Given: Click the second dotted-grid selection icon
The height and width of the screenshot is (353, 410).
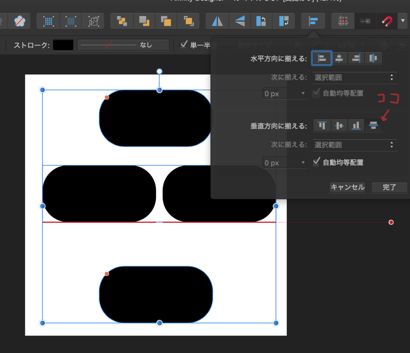Looking at the screenshot, I should pos(70,21).
